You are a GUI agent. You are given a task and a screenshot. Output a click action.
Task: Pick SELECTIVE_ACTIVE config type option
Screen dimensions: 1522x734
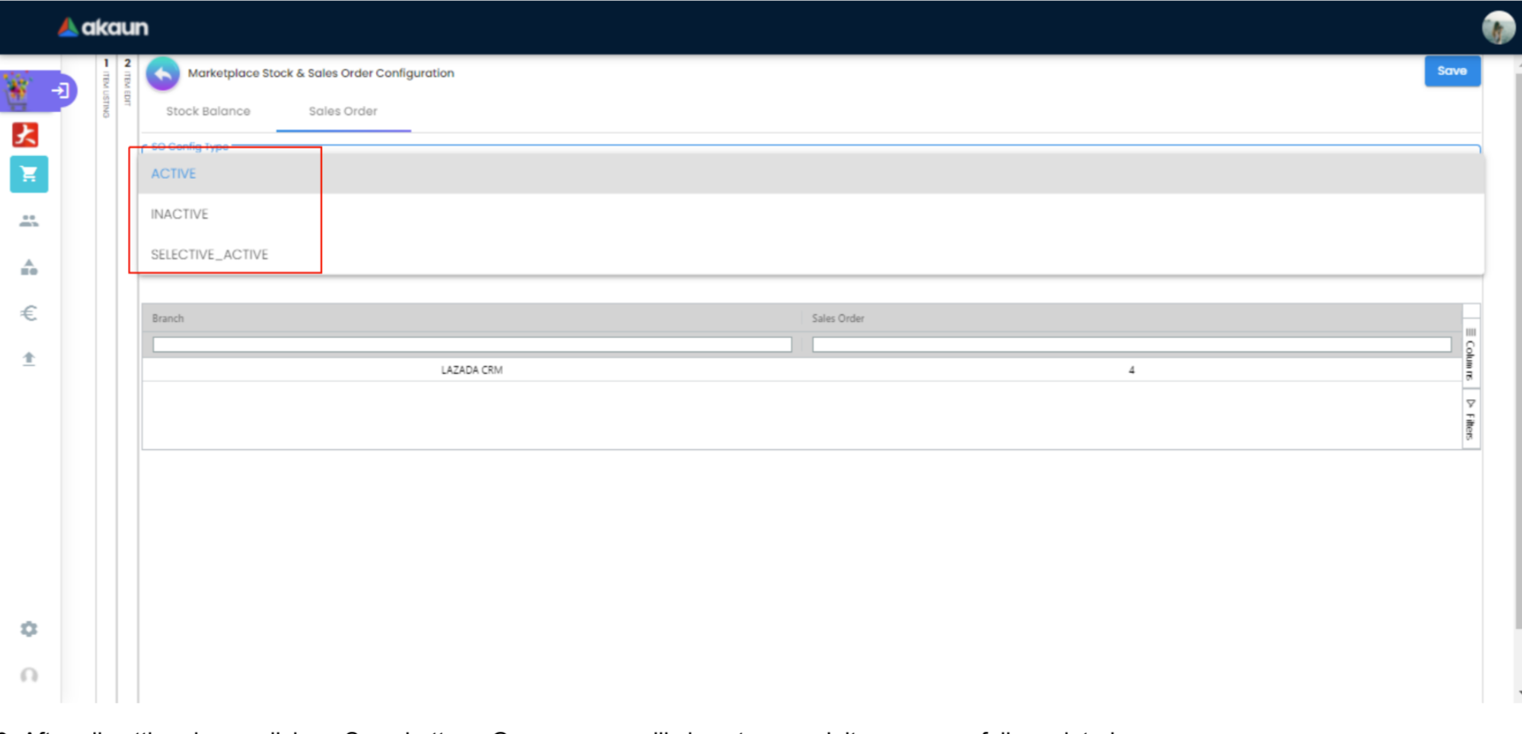(x=209, y=255)
